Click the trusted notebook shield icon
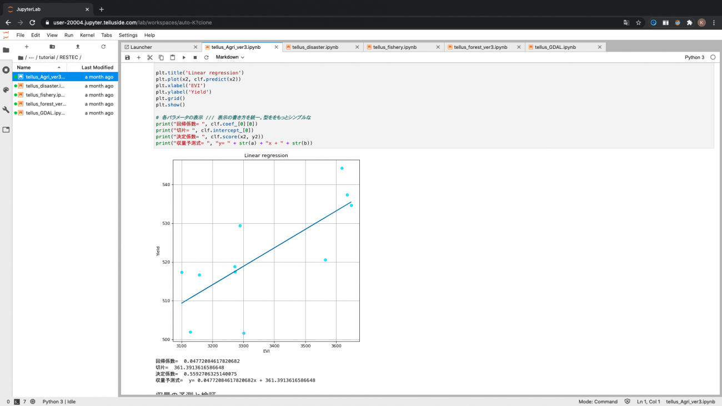Screen dimensions: 722x406 point(628,402)
